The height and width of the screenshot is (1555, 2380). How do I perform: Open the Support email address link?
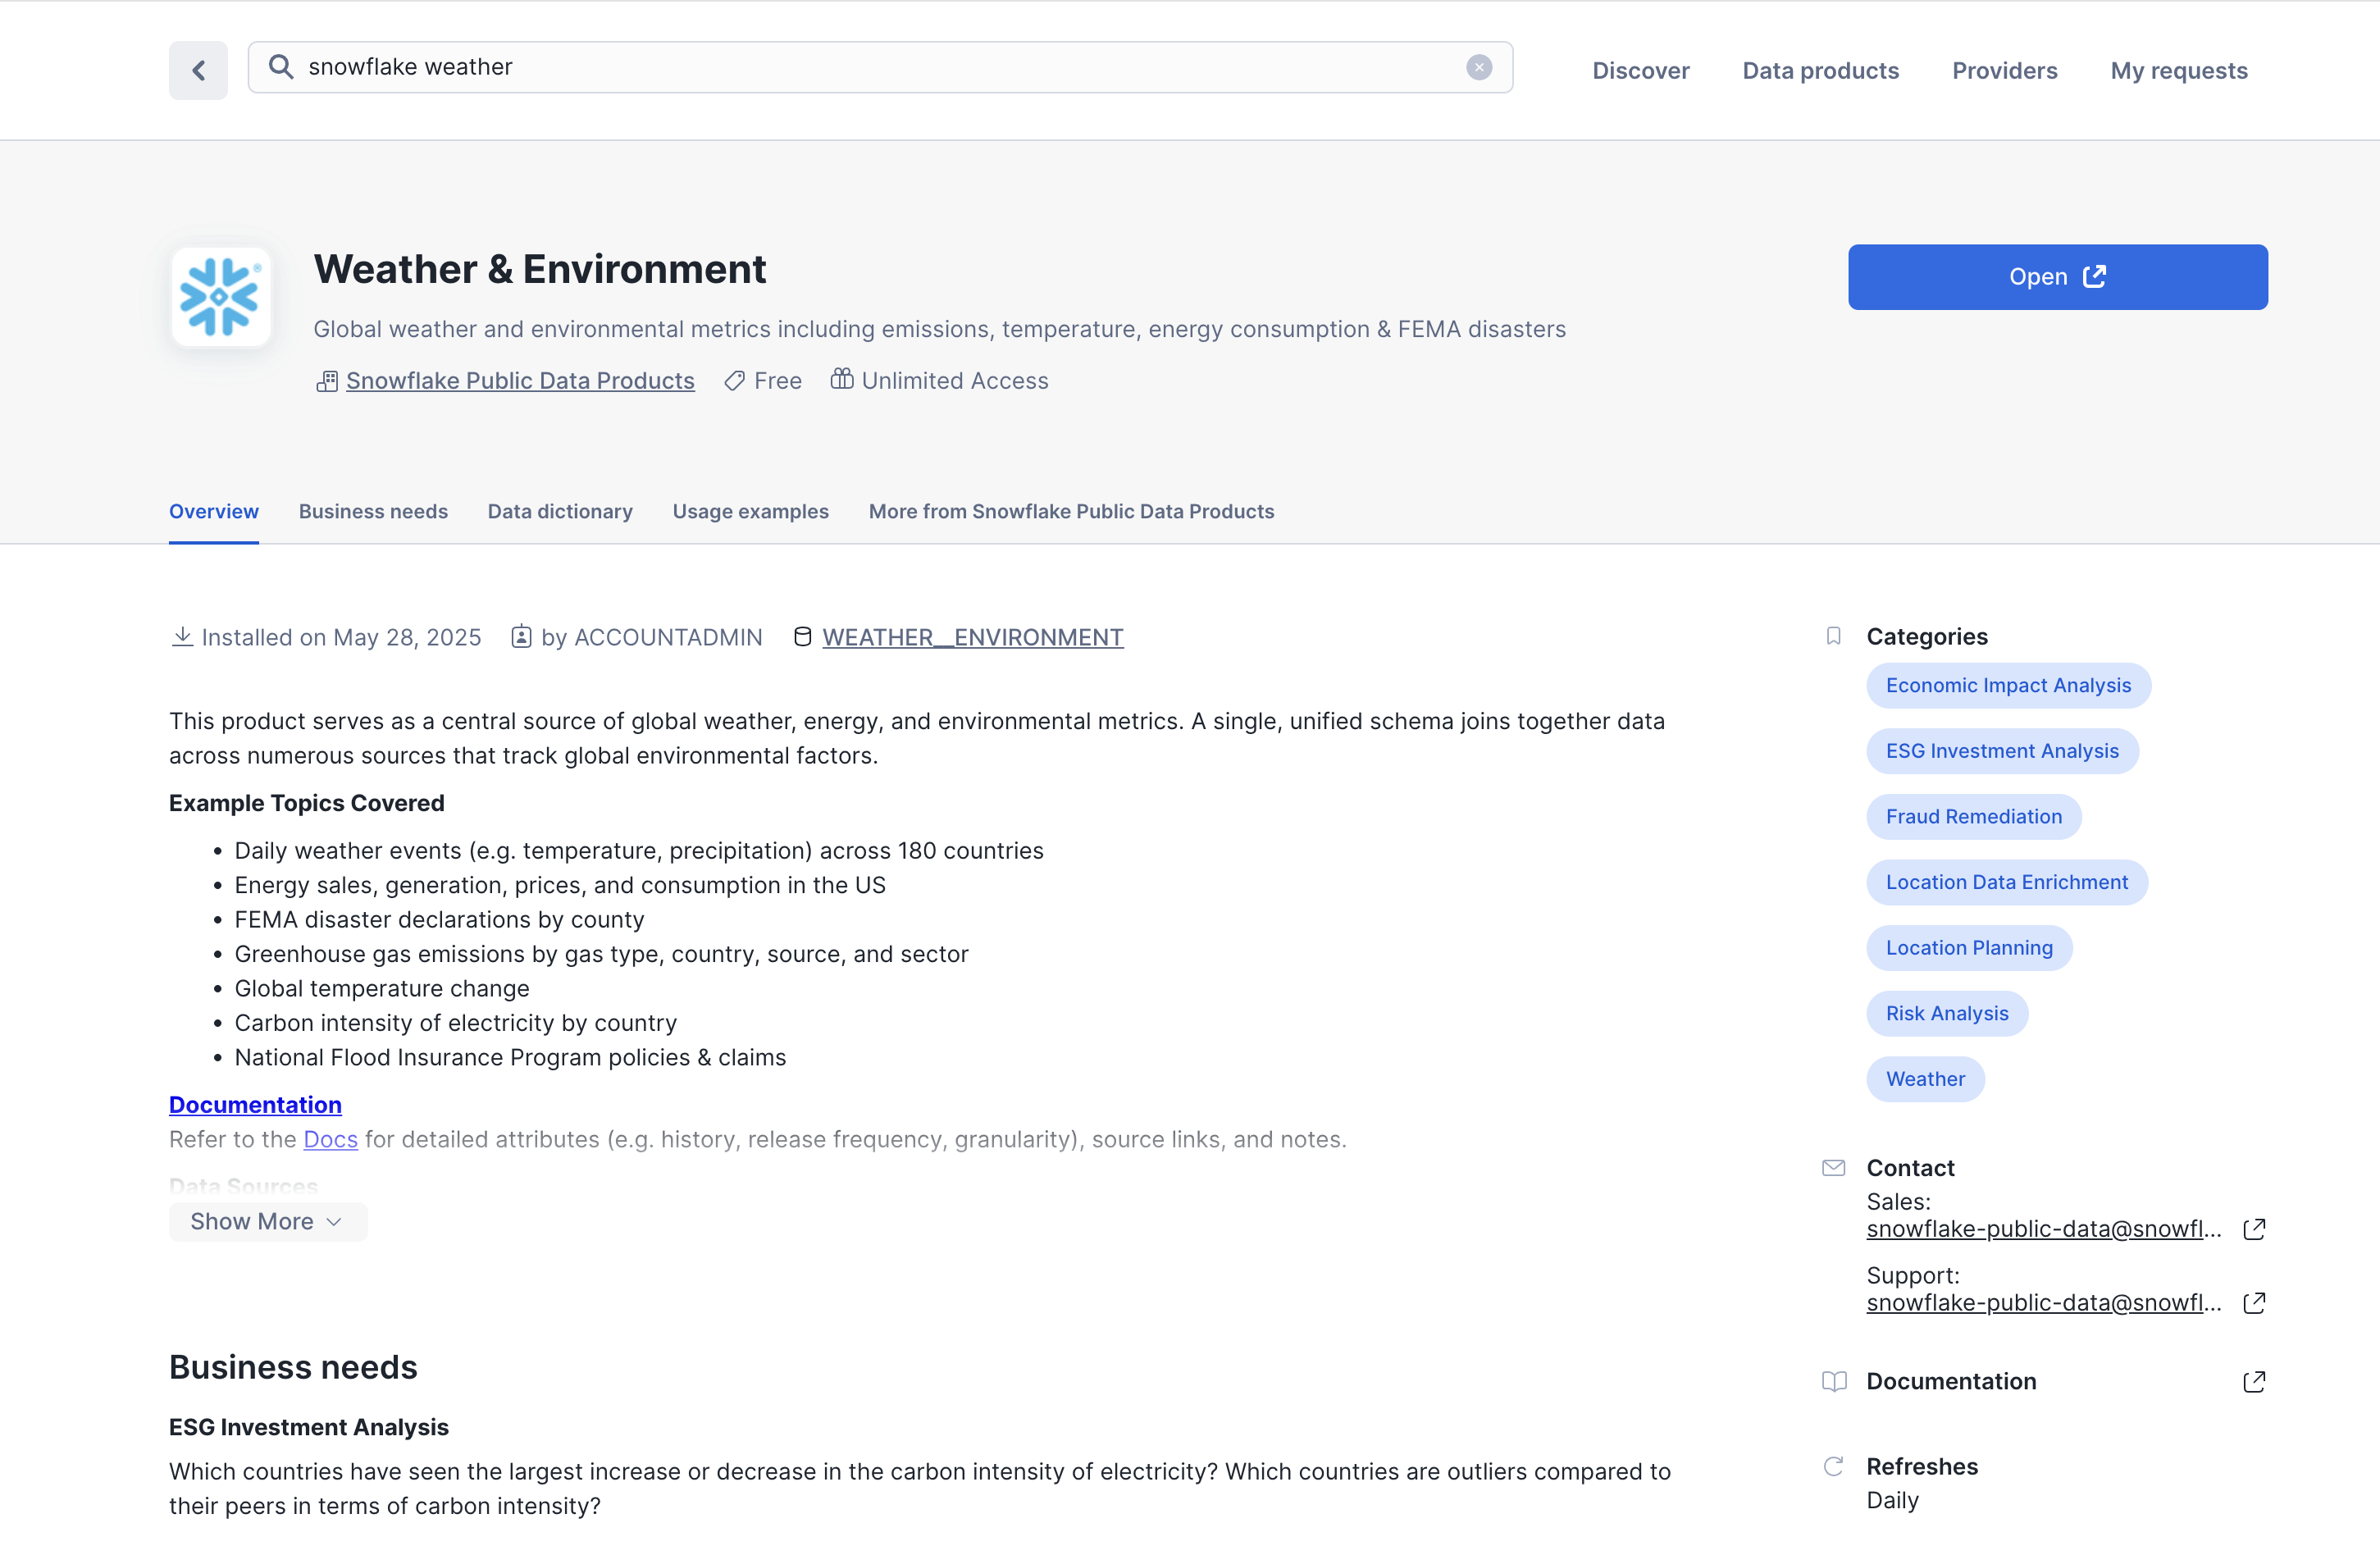coord(2043,1303)
